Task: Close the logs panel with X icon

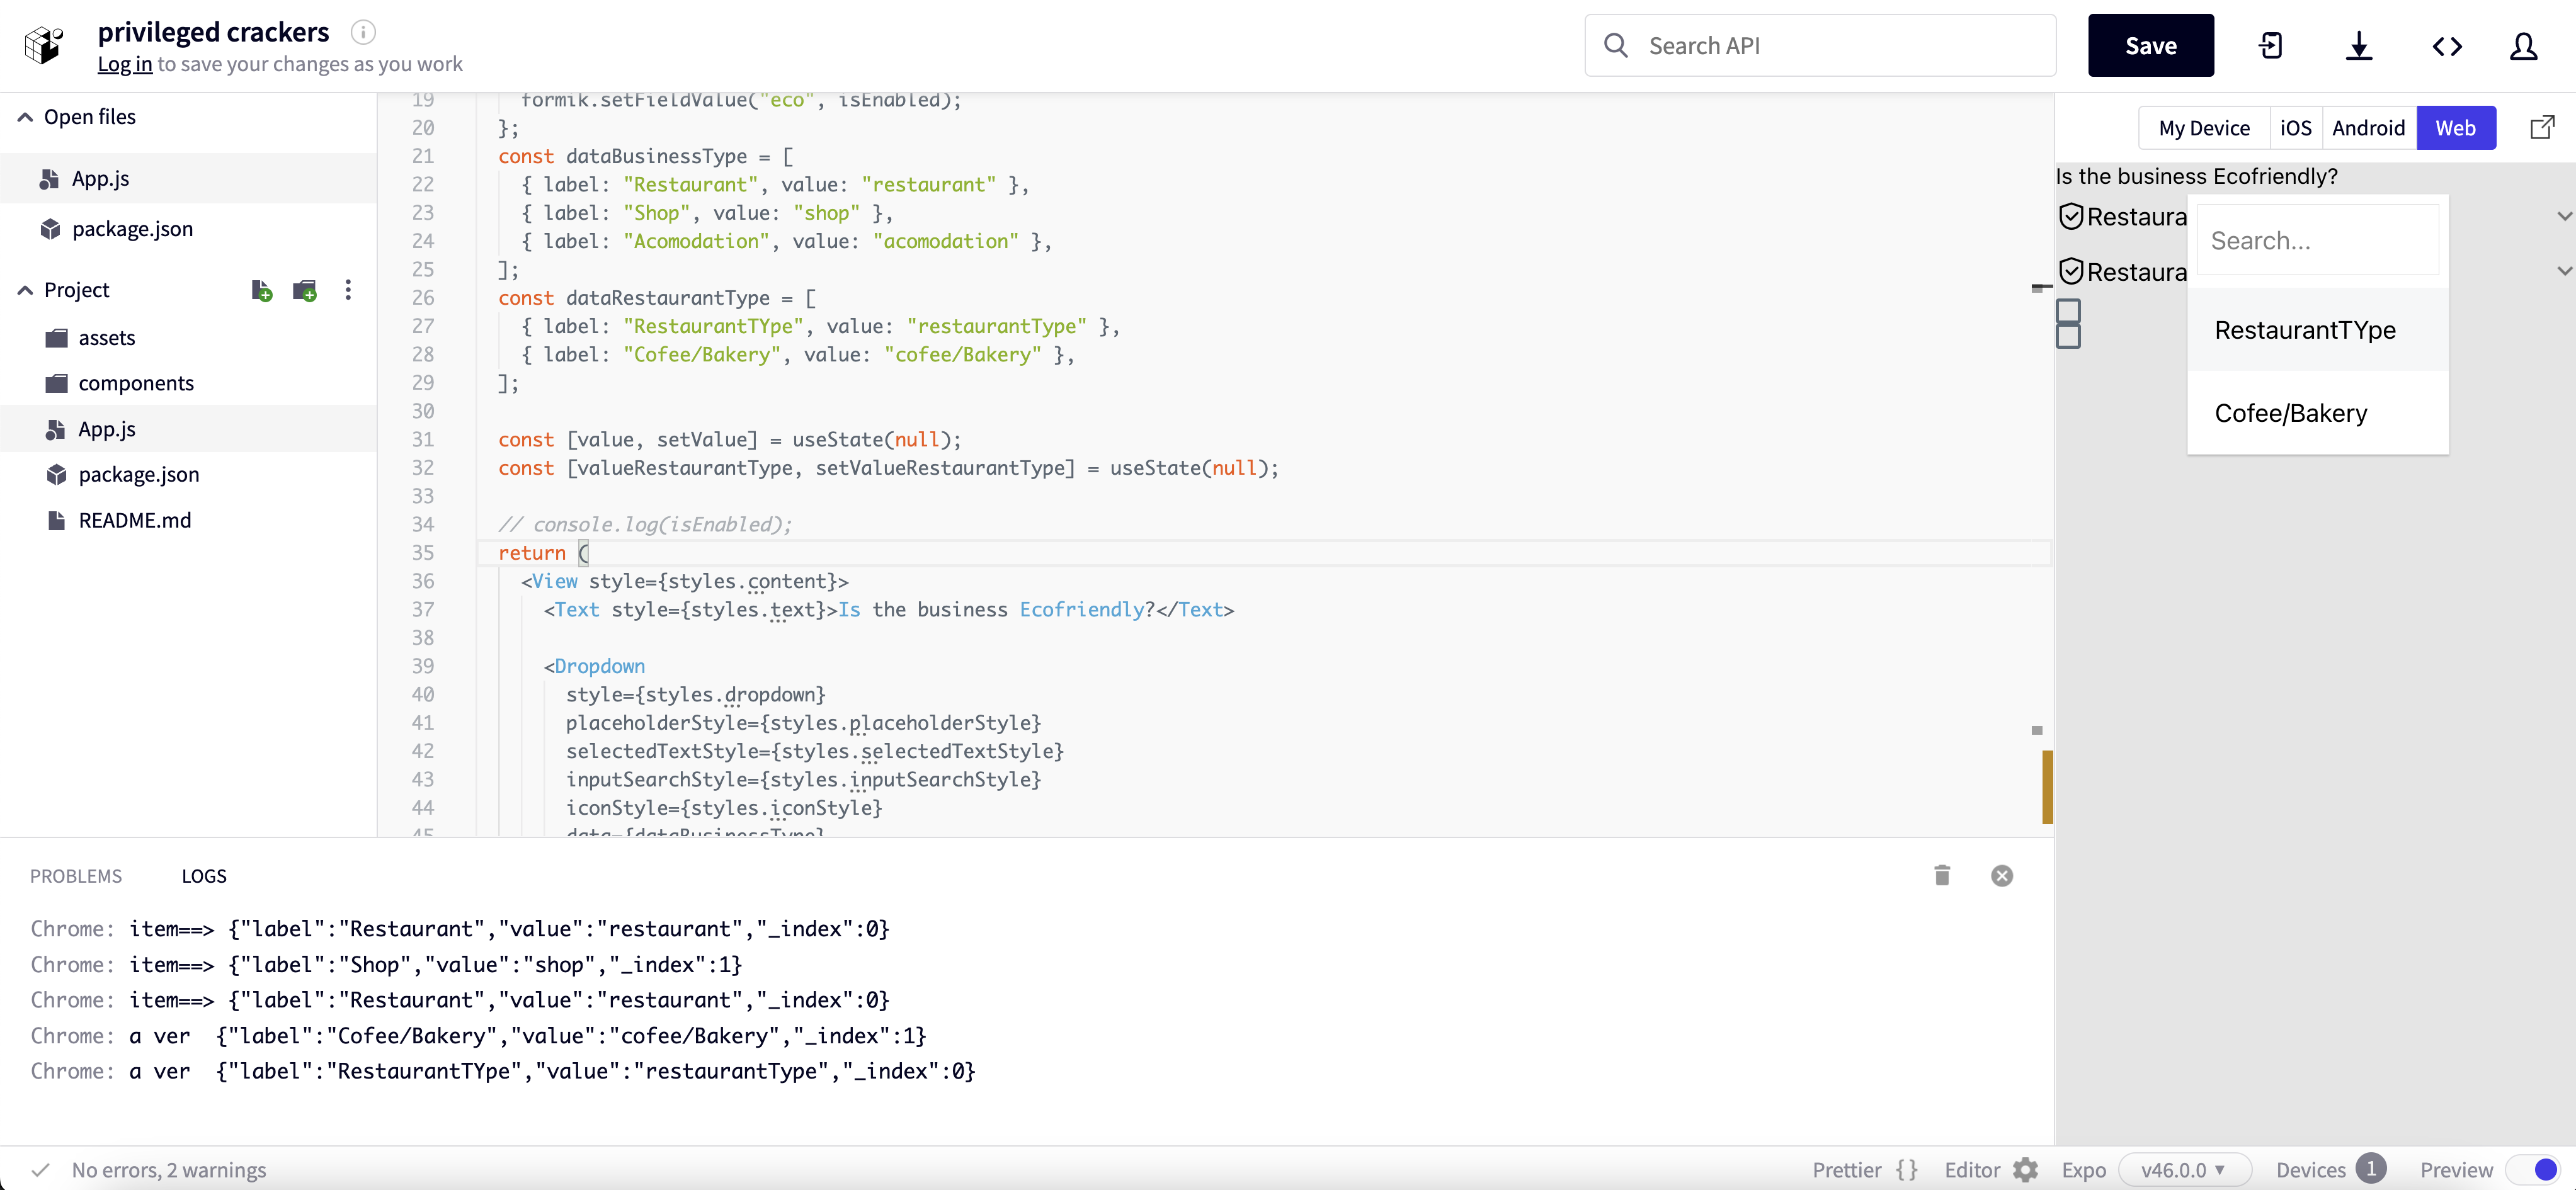Action: 2002,876
